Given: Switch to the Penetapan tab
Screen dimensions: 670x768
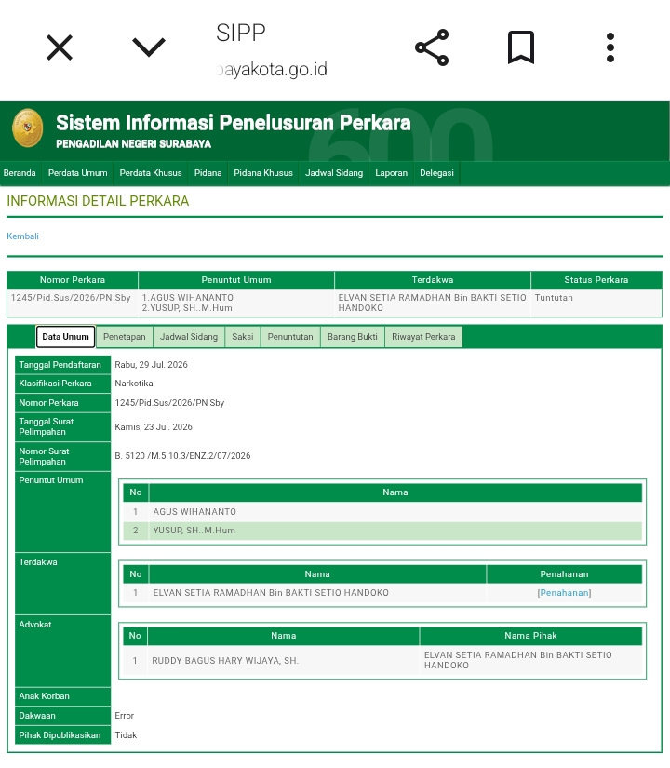Looking at the screenshot, I should (x=125, y=337).
